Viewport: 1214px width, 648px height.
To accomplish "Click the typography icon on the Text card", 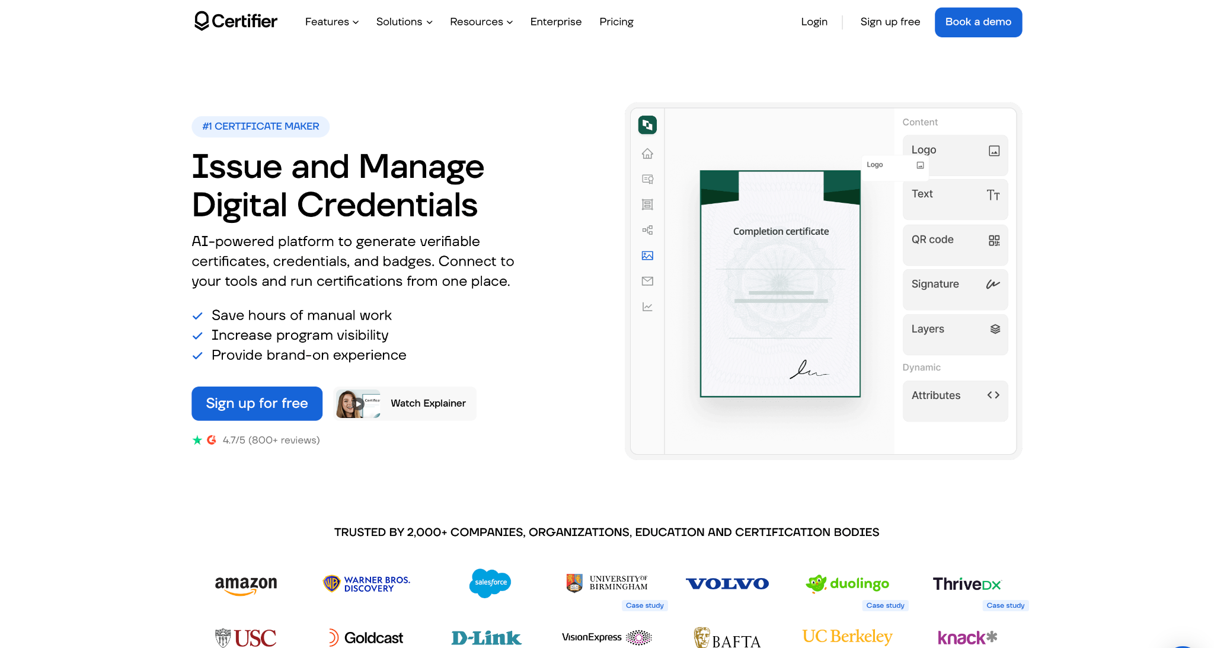I will (x=993, y=195).
